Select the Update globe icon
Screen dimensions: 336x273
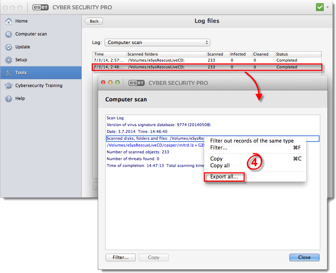point(9,47)
